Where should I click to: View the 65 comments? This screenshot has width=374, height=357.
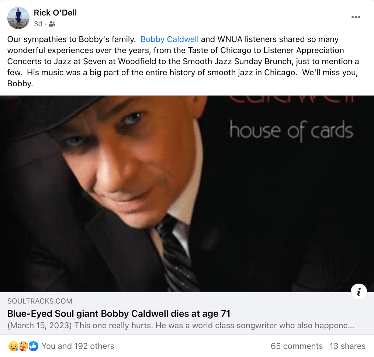(297, 346)
